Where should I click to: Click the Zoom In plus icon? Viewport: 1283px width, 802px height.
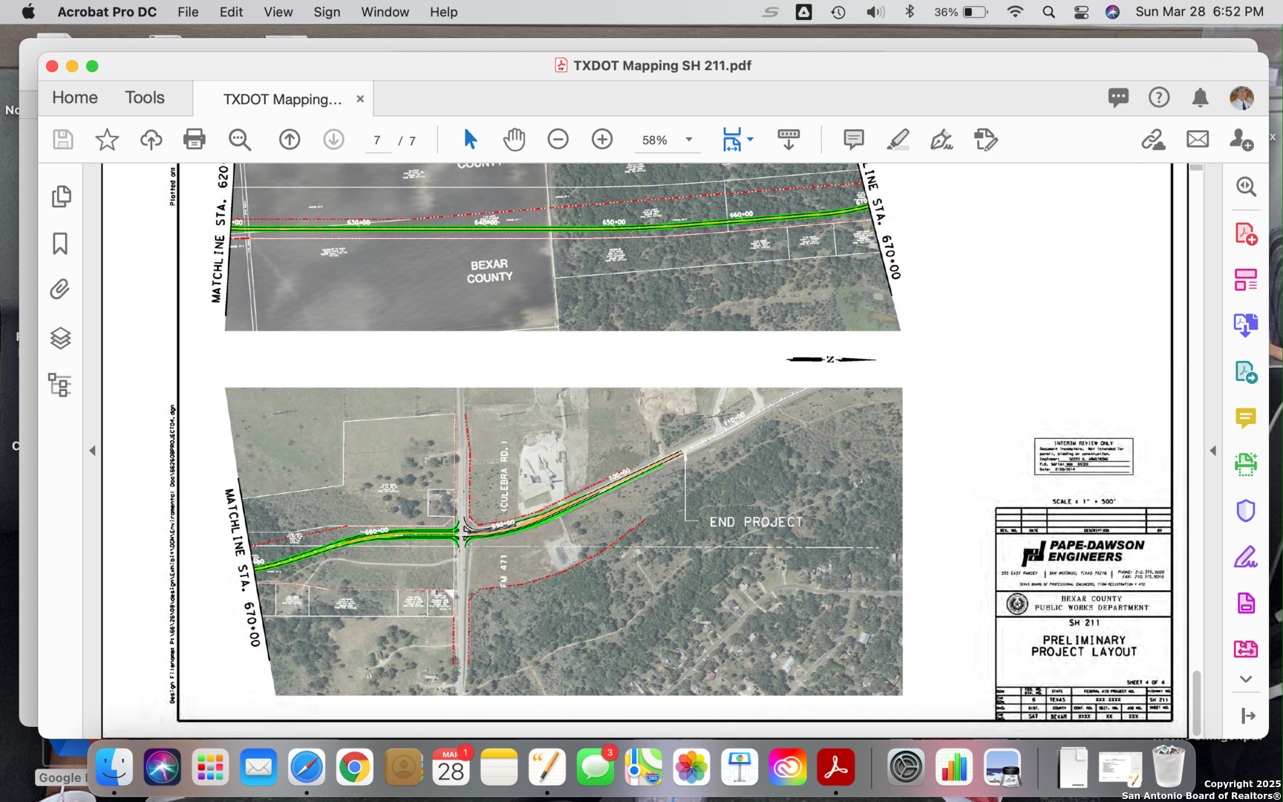click(x=602, y=140)
